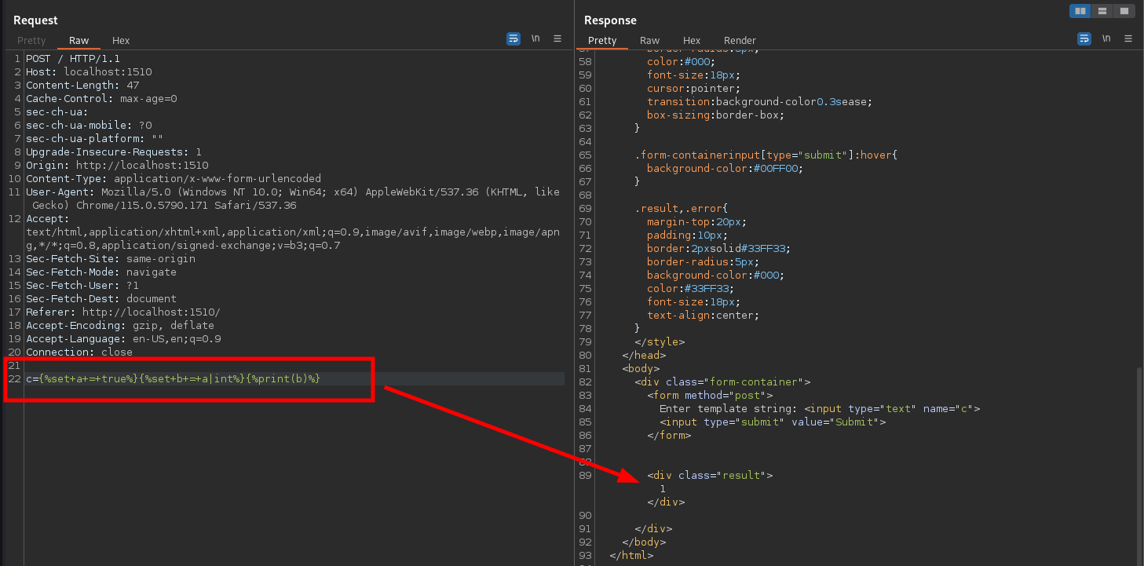Click 'background-color:#00FF00;' in response
Viewport: 1144px width, 566px height.
click(x=726, y=168)
